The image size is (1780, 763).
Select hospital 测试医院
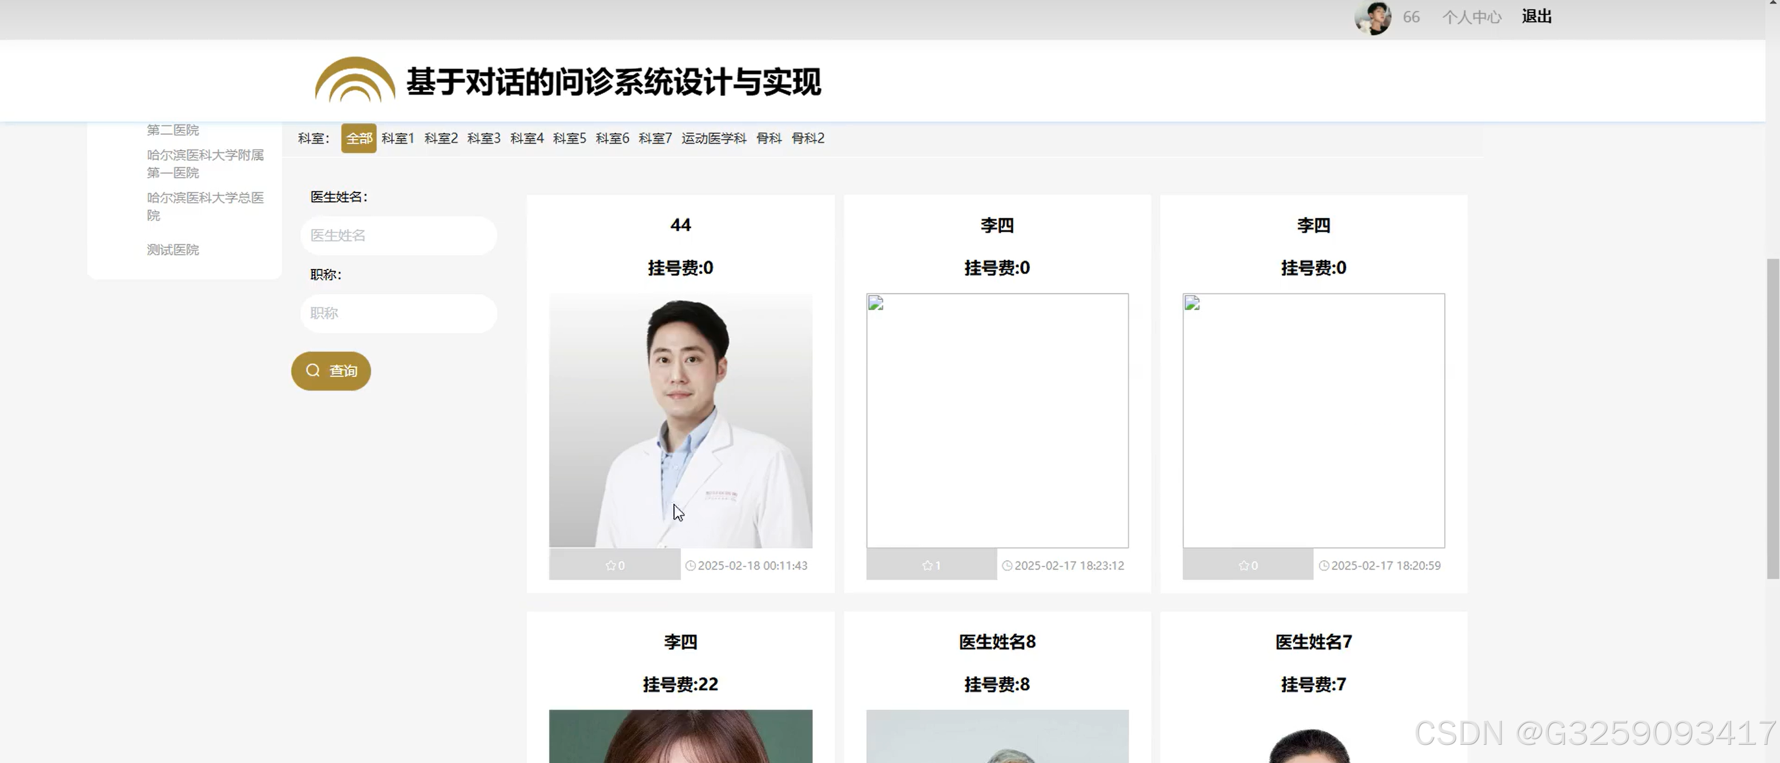pyautogui.click(x=173, y=250)
